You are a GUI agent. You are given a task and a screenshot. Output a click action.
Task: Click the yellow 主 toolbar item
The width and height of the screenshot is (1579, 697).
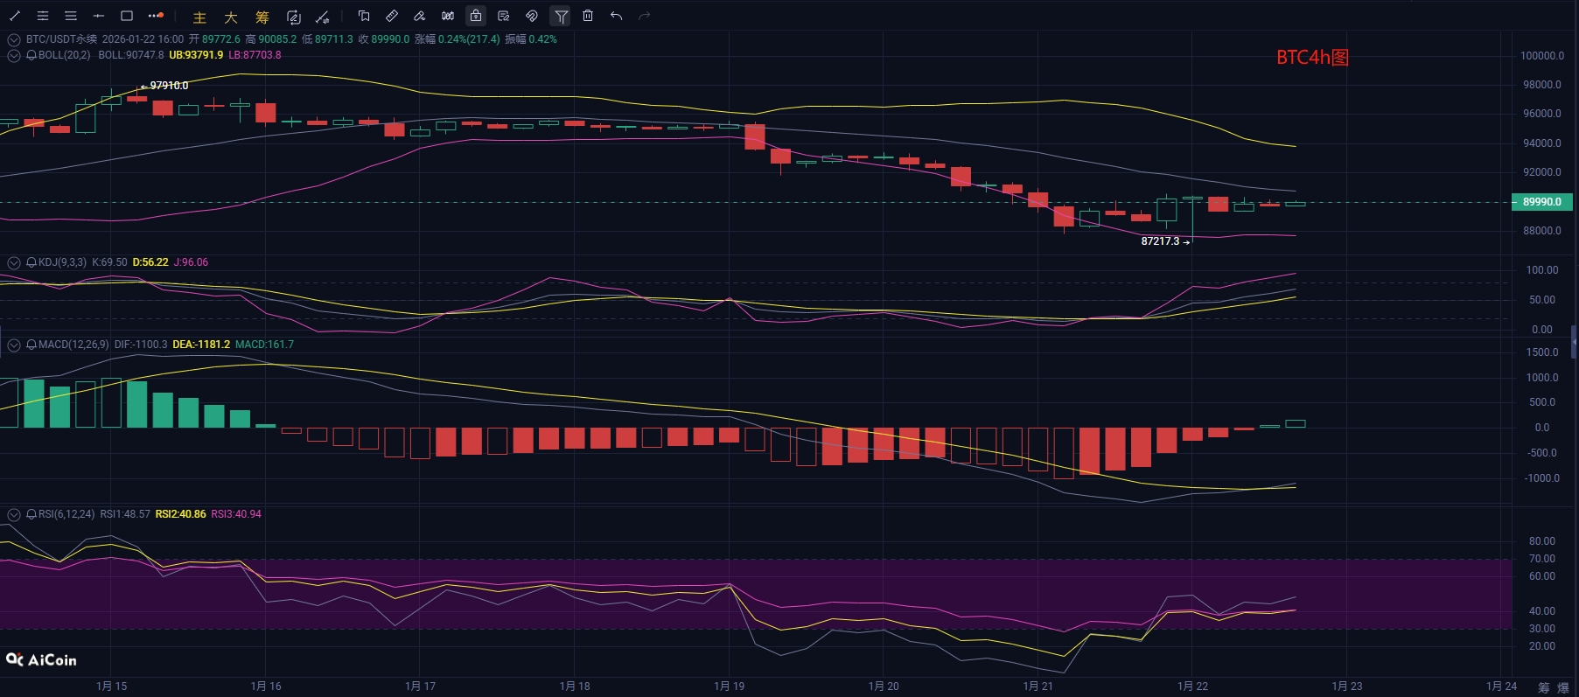click(x=199, y=17)
